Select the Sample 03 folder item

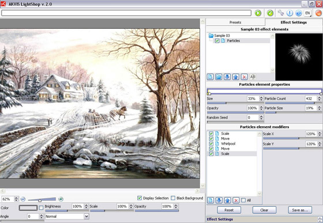coord(219,35)
